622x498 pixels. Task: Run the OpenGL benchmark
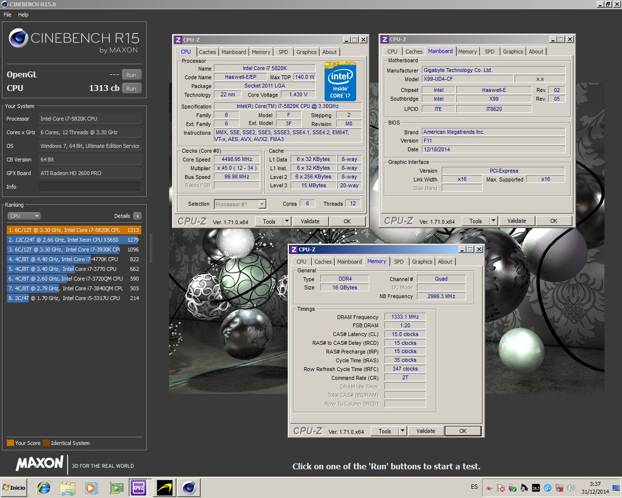131,75
